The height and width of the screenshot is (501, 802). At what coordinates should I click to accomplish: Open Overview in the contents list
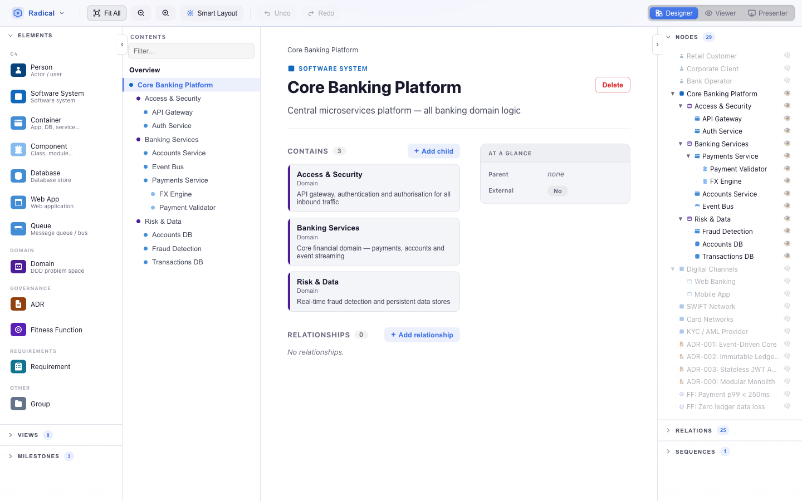pyautogui.click(x=145, y=70)
